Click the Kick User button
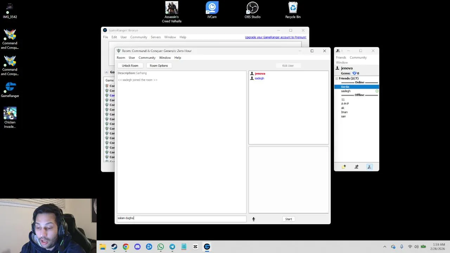The width and height of the screenshot is (450, 253). (x=288, y=66)
